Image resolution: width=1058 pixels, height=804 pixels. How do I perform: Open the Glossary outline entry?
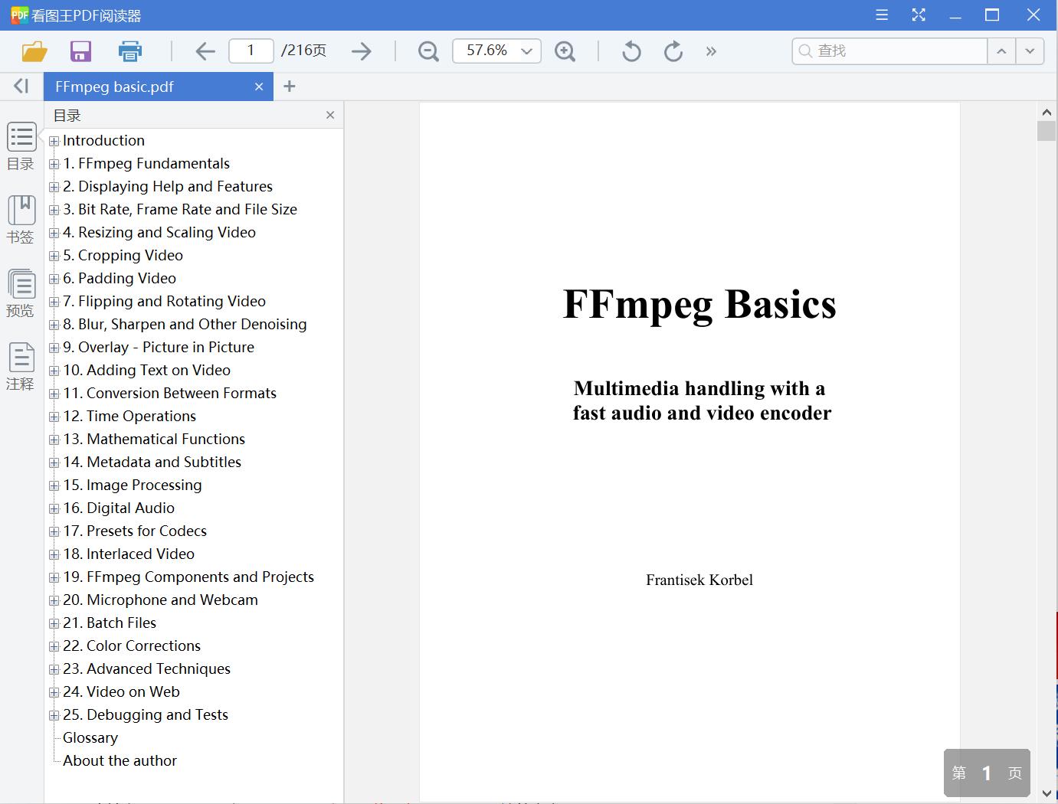[90, 737]
